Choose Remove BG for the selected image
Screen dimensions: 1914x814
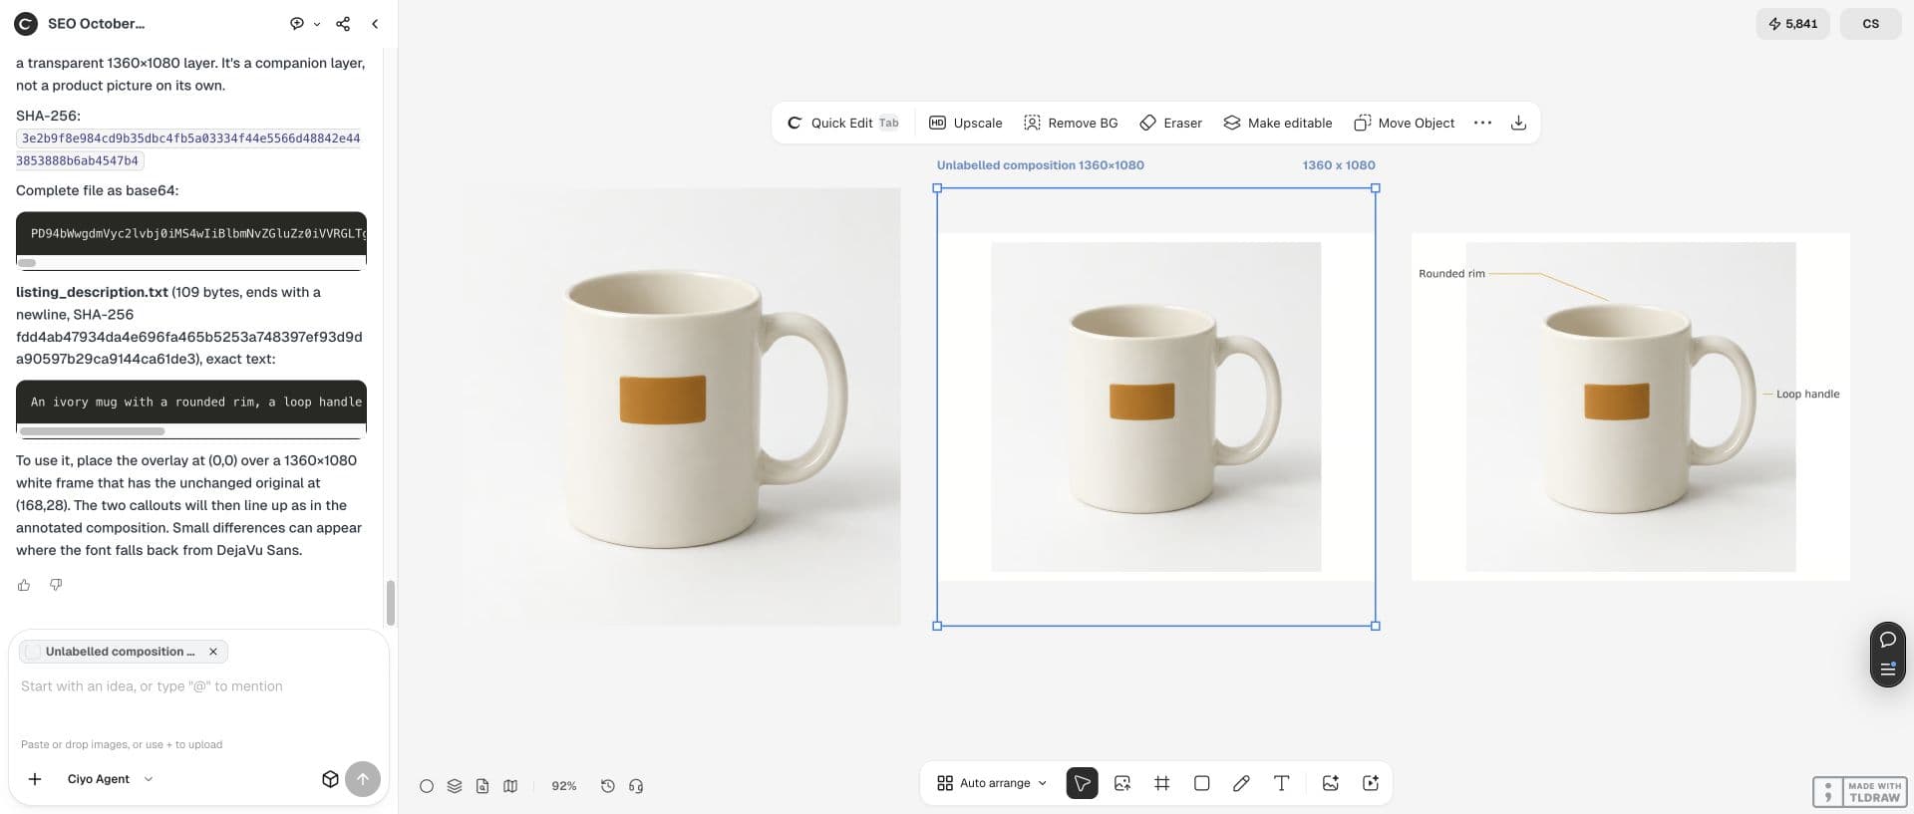point(1071,123)
